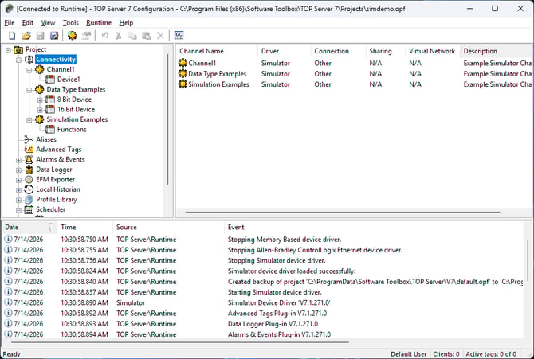Click the Local Historian clock icon
This screenshot has width=534, height=359.
pyautogui.click(x=29, y=189)
